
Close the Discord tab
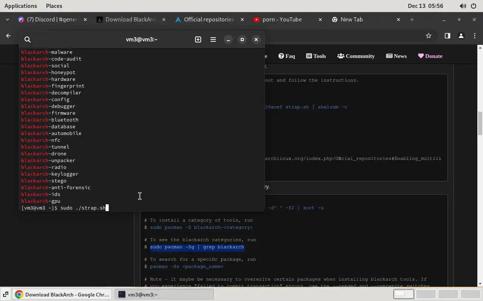pyautogui.click(x=85, y=20)
